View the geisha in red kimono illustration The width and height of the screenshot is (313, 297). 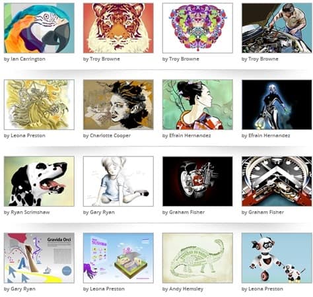tap(197, 104)
